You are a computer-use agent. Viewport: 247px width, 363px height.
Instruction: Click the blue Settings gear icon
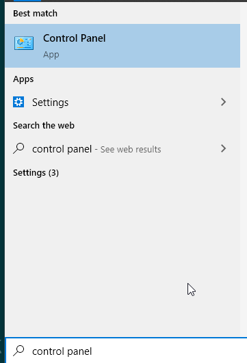pos(18,102)
